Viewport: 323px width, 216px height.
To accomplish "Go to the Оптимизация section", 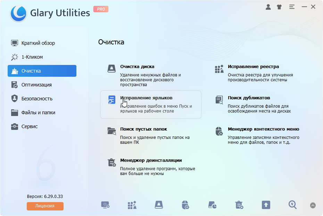I will [42, 85].
